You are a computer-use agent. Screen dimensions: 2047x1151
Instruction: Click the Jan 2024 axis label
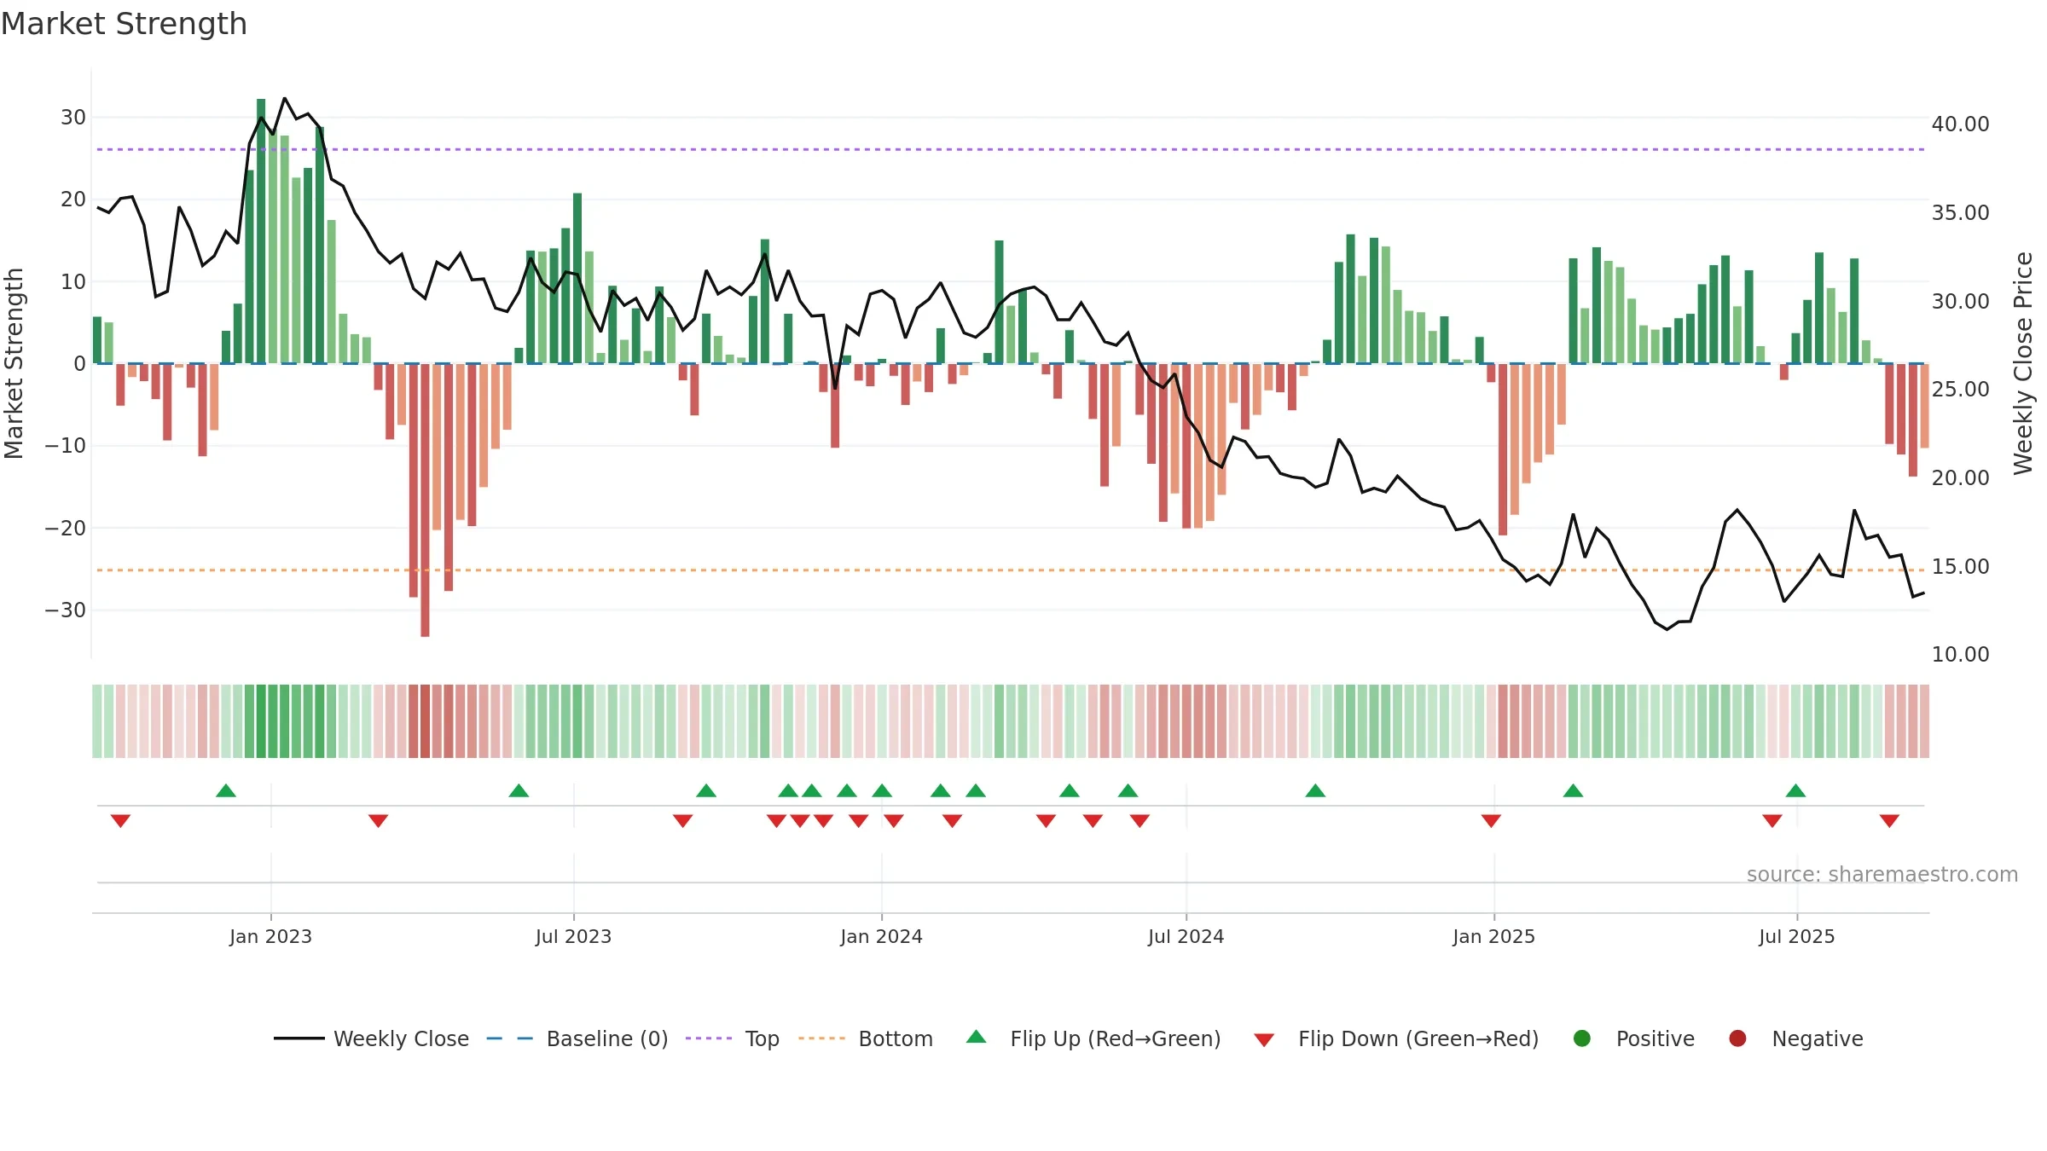pyautogui.click(x=881, y=936)
